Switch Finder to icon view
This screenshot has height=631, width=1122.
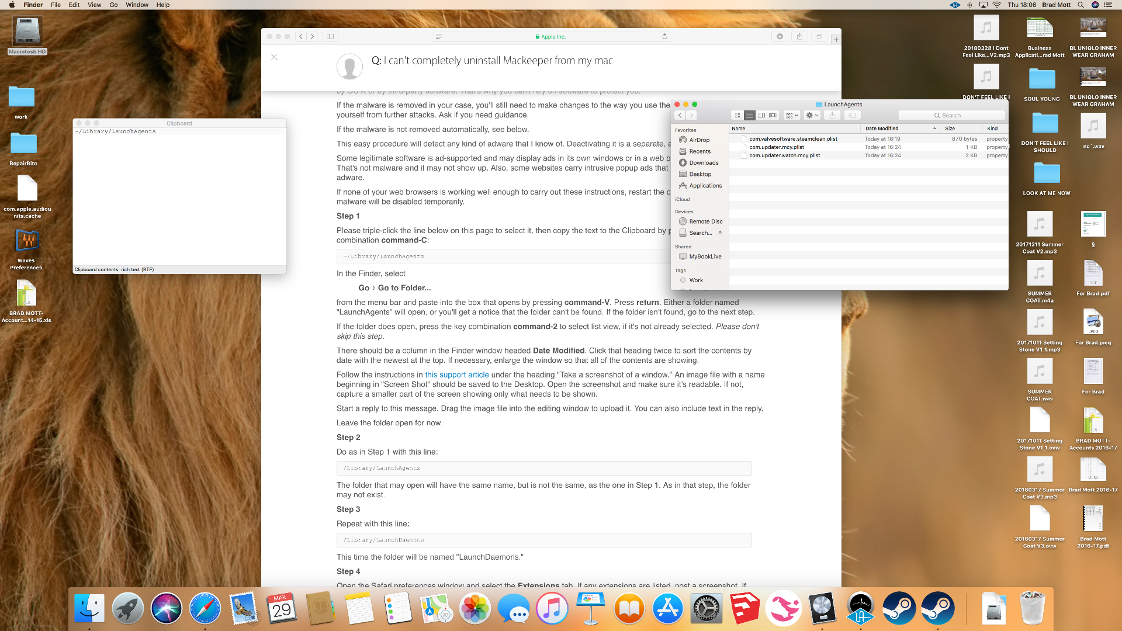737,115
